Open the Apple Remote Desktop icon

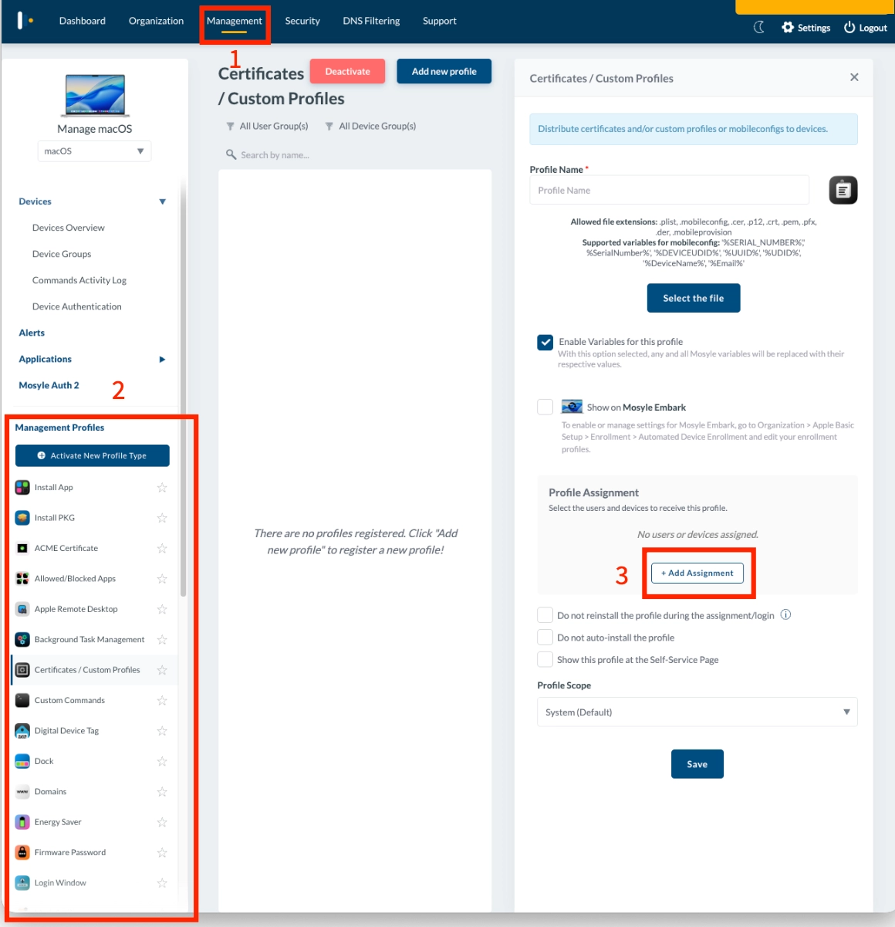pos(22,609)
